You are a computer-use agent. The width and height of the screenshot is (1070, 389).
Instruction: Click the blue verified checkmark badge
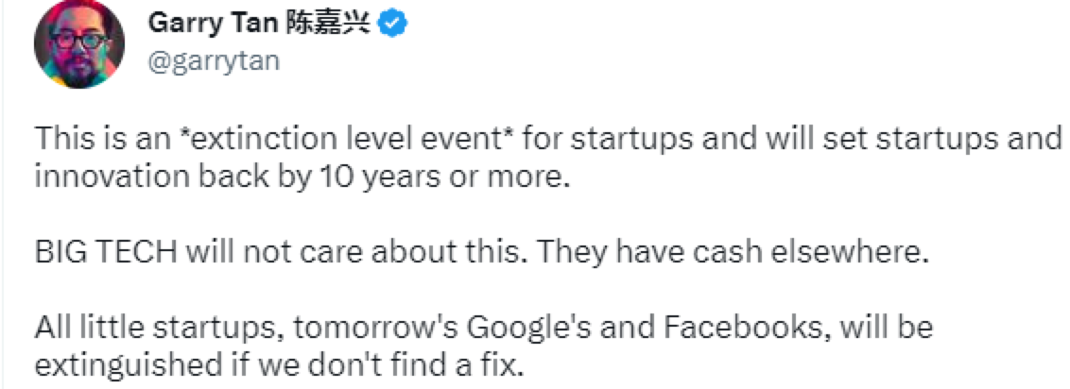[393, 25]
